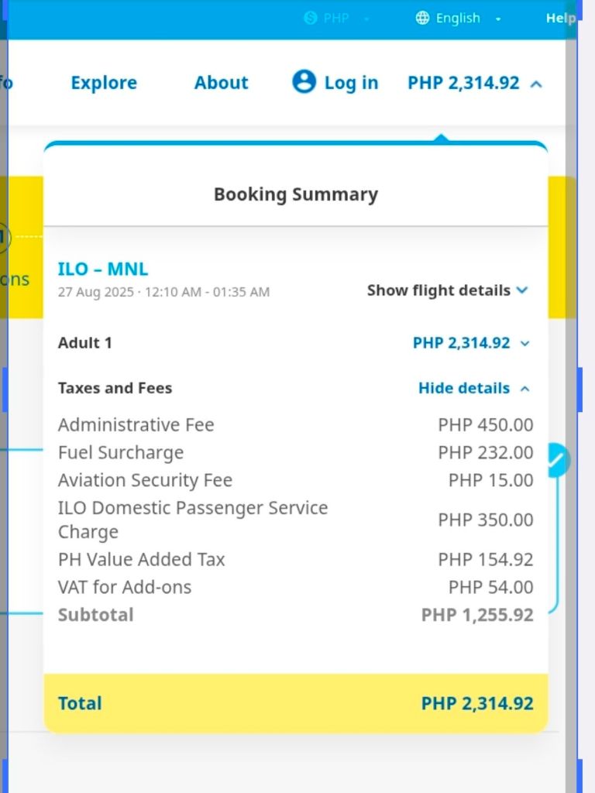Hide the Taxes and Fees details
Image resolution: width=595 pixels, height=793 pixels.
[x=464, y=388]
